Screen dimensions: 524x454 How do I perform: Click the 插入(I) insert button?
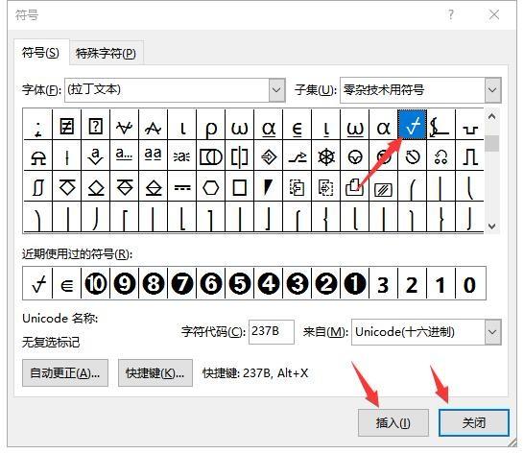393,422
